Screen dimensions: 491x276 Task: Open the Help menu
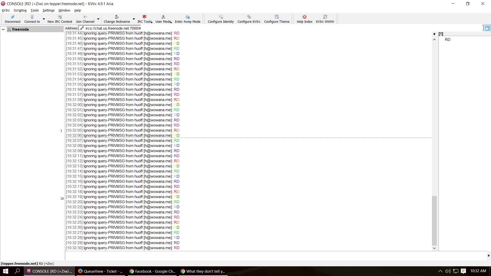77,10
